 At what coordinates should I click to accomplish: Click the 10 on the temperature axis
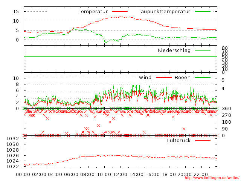pos(16,21)
